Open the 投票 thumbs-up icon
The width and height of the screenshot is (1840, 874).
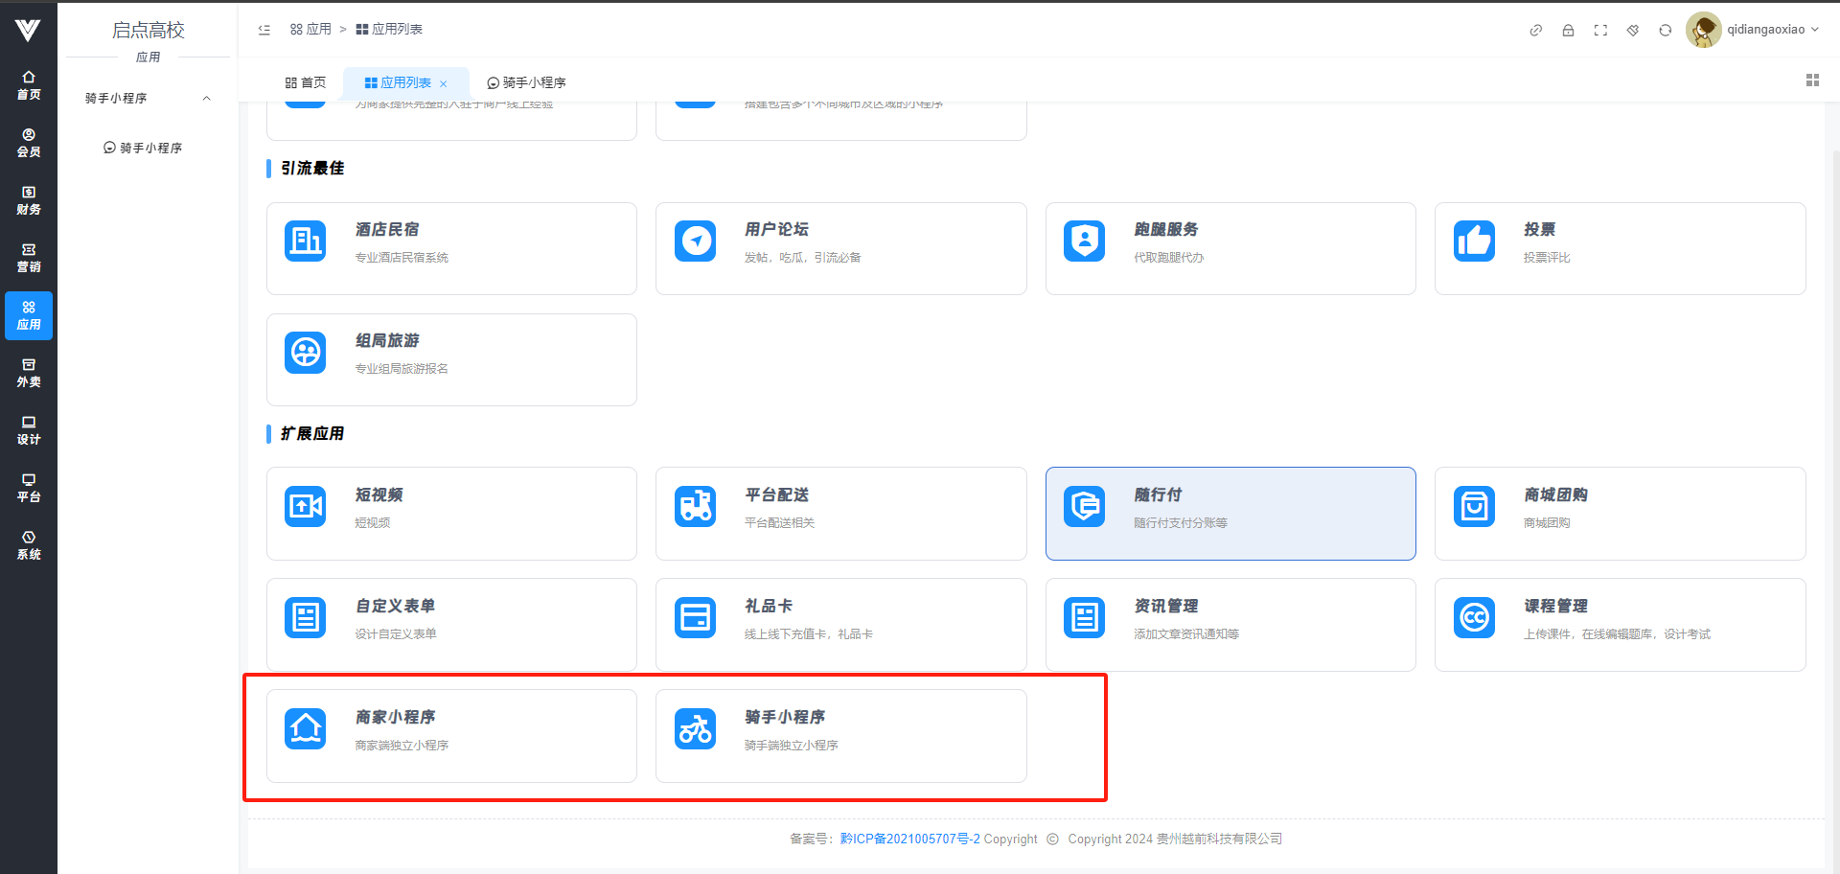pos(1474,241)
